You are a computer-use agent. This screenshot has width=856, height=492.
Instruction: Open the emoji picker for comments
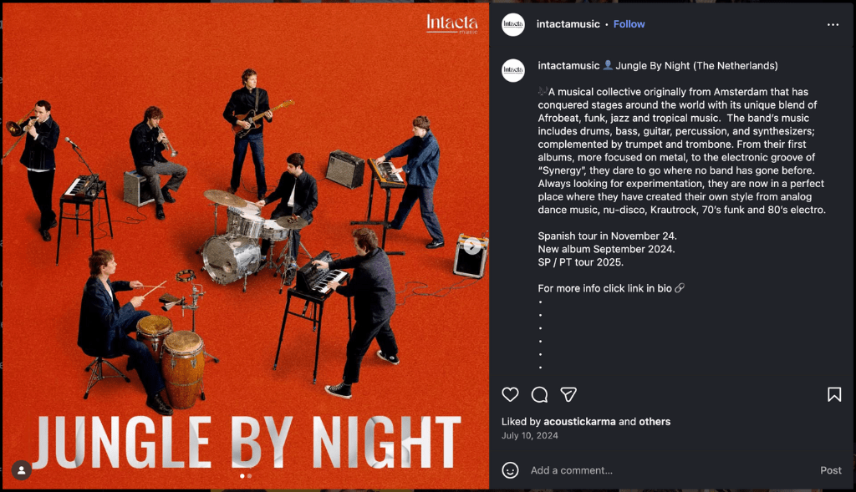click(510, 470)
